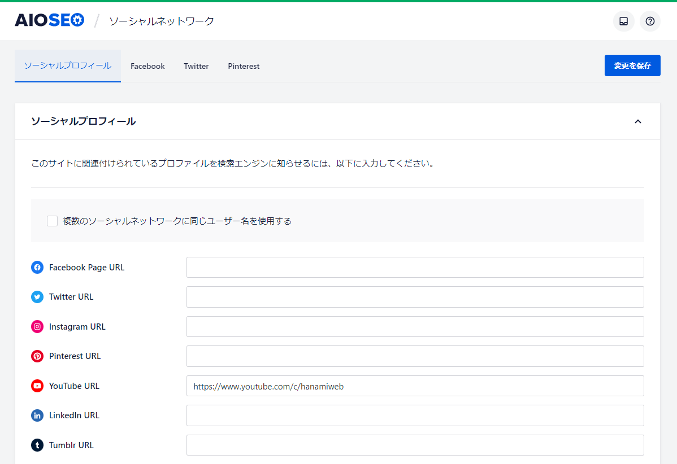The image size is (677, 464).
Task: Select the ソーシャルプロフィール tab
Action: (x=68, y=66)
